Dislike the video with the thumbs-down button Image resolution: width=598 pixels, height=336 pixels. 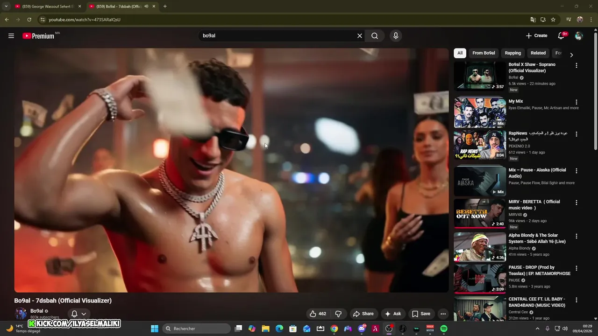click(339, 314)
